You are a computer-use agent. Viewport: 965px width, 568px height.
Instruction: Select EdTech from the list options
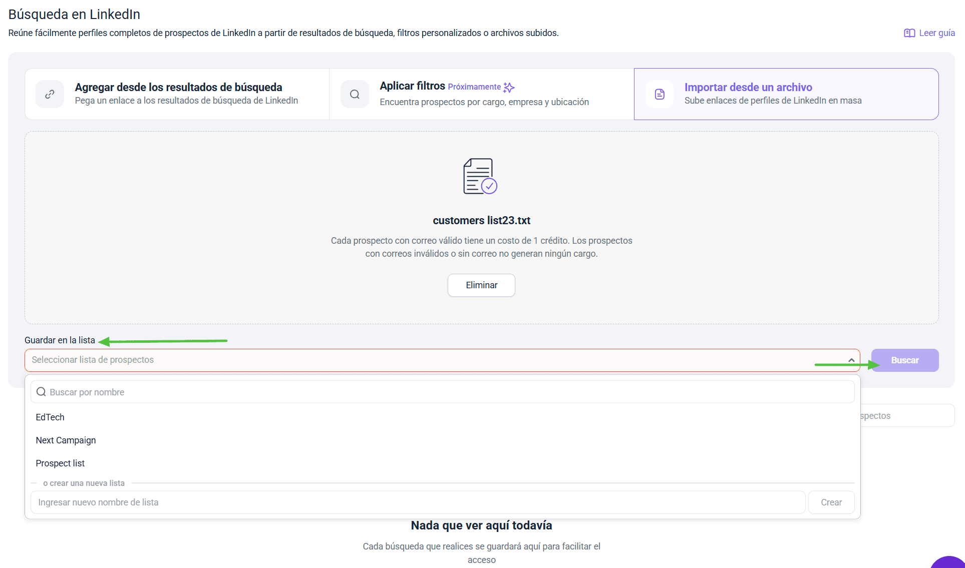coord(50,417)
